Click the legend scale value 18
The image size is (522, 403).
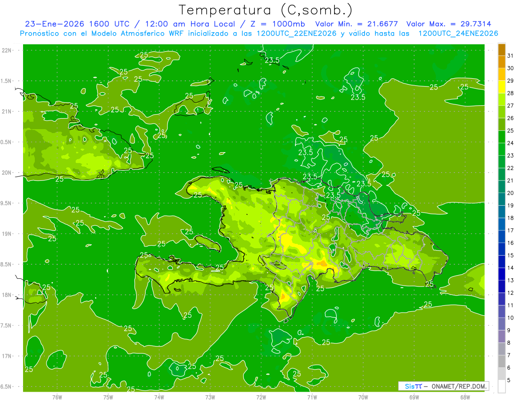point(510,218)
